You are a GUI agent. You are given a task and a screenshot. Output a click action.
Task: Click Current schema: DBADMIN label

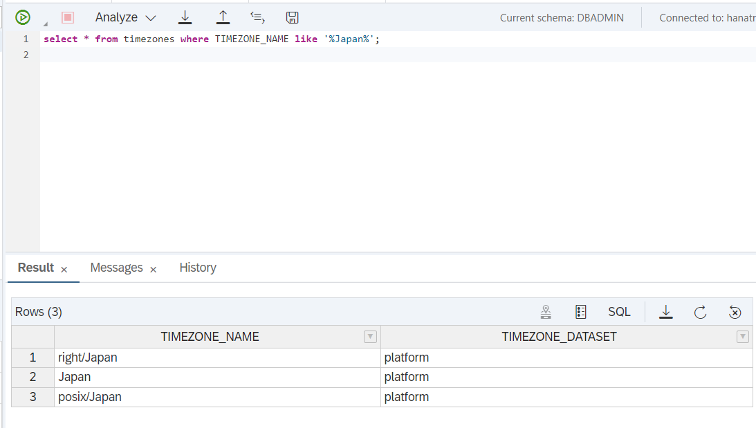[562, 18]
